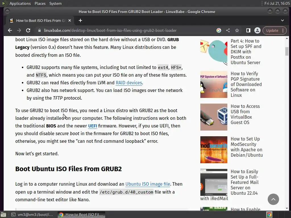Click the scrollbar down arrow
This screenshot has width=291, height=218.
(x=287, y=208)
